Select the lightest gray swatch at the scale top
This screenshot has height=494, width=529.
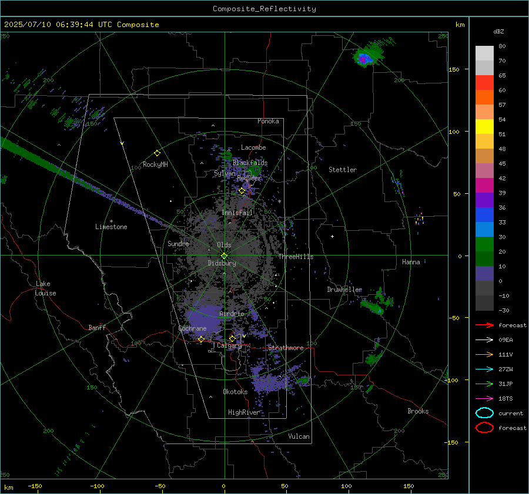(484, 53)
